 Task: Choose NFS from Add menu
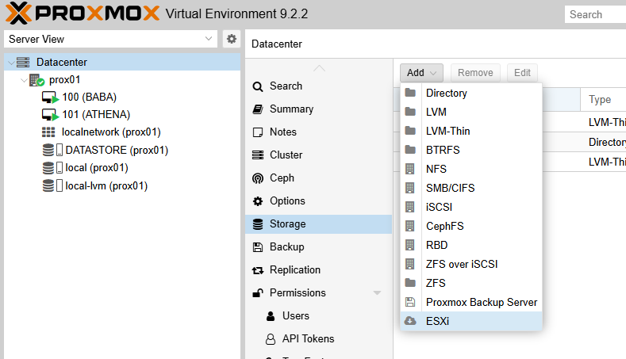click(x=471, y=169)
